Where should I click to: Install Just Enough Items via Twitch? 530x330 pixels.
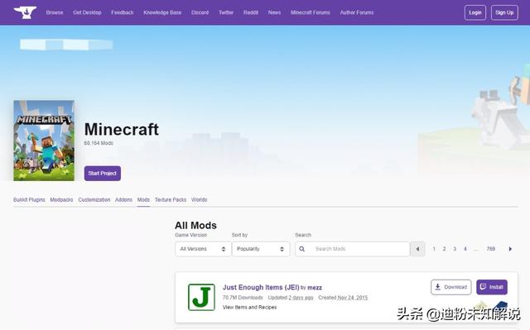coord(492,287)
